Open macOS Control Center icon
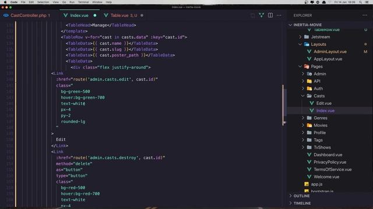The image size is (373, 209). tap(367, 2)
